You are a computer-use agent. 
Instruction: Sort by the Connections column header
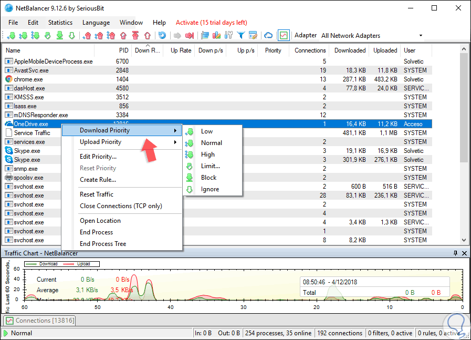pos(309,50)
